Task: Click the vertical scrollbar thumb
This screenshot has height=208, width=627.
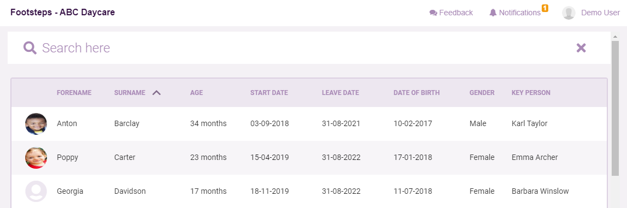Action: pos(616,108)
